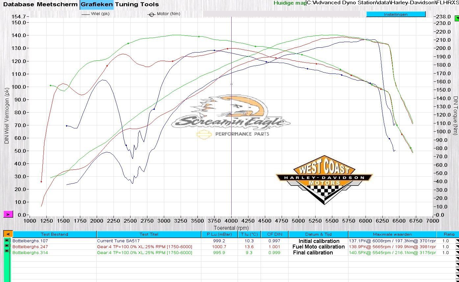
Task: Toggle visibility box for Bottelberghs.314 run
Action: (7, 251)
